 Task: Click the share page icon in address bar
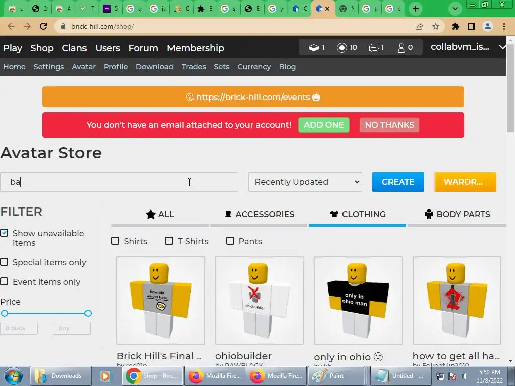pyautogui.click(x=419, y=26)
